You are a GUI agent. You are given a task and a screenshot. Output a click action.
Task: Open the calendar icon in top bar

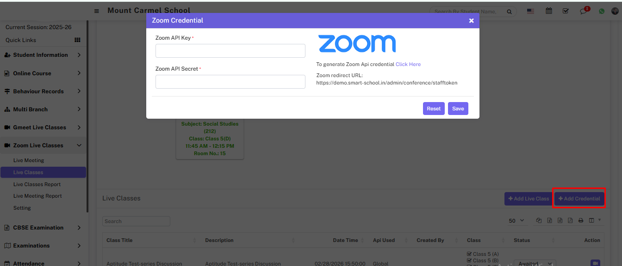[549, 11]
